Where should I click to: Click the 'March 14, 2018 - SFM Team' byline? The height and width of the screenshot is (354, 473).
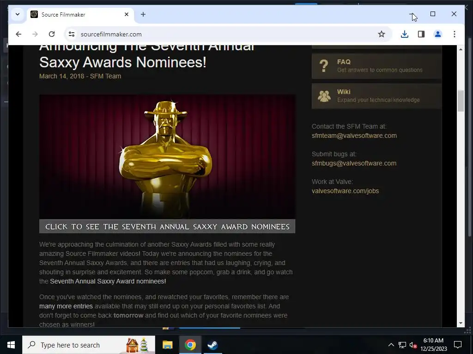[80, 76]
